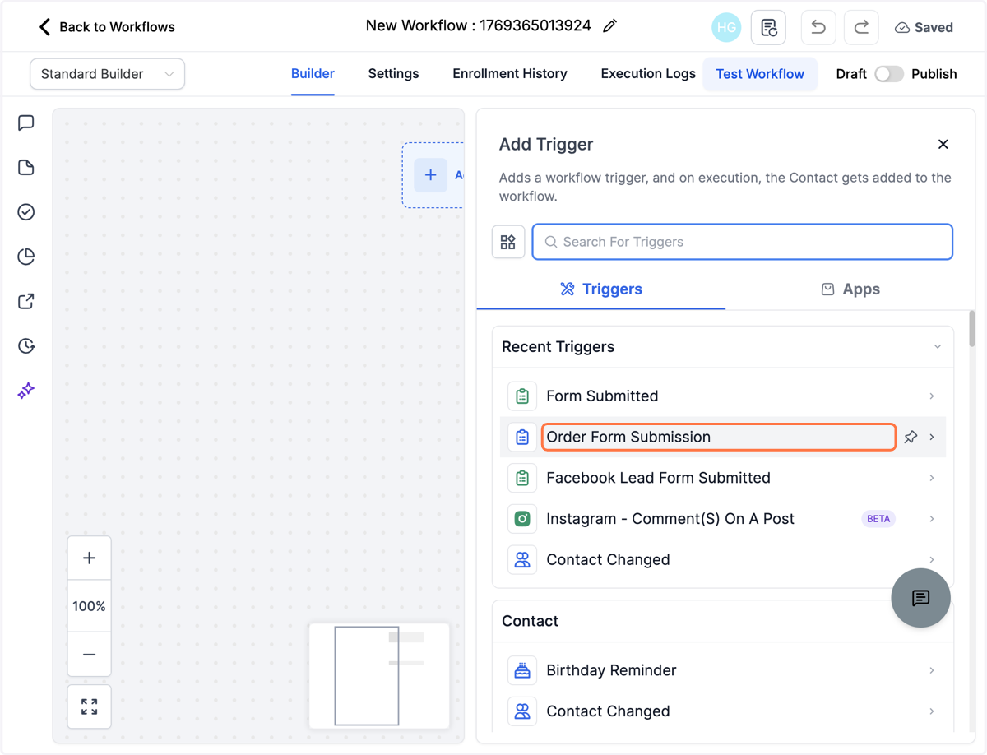Click the Facebook Lead Form clipboard icon
This screenshot has width=987, height=755.
522,478
